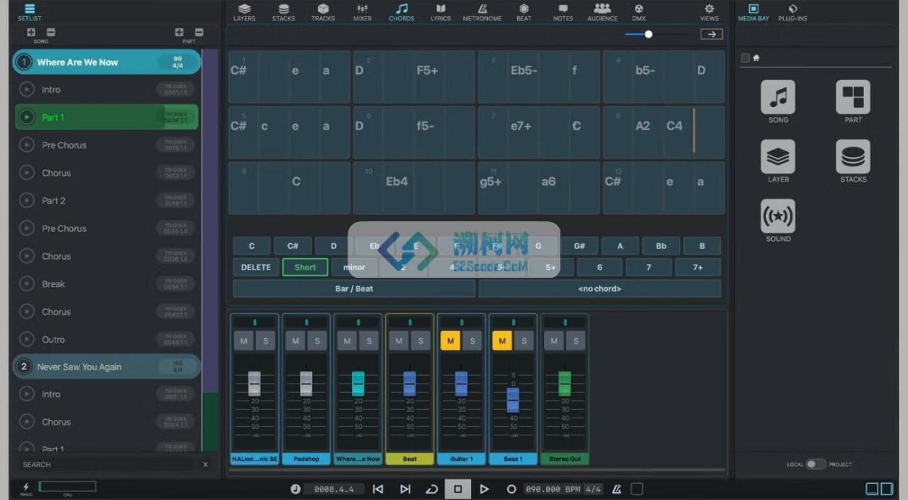The width and height of the screenshot is (908, 500).
Task: Remove part with minus icon
Action: pos(199,32)
